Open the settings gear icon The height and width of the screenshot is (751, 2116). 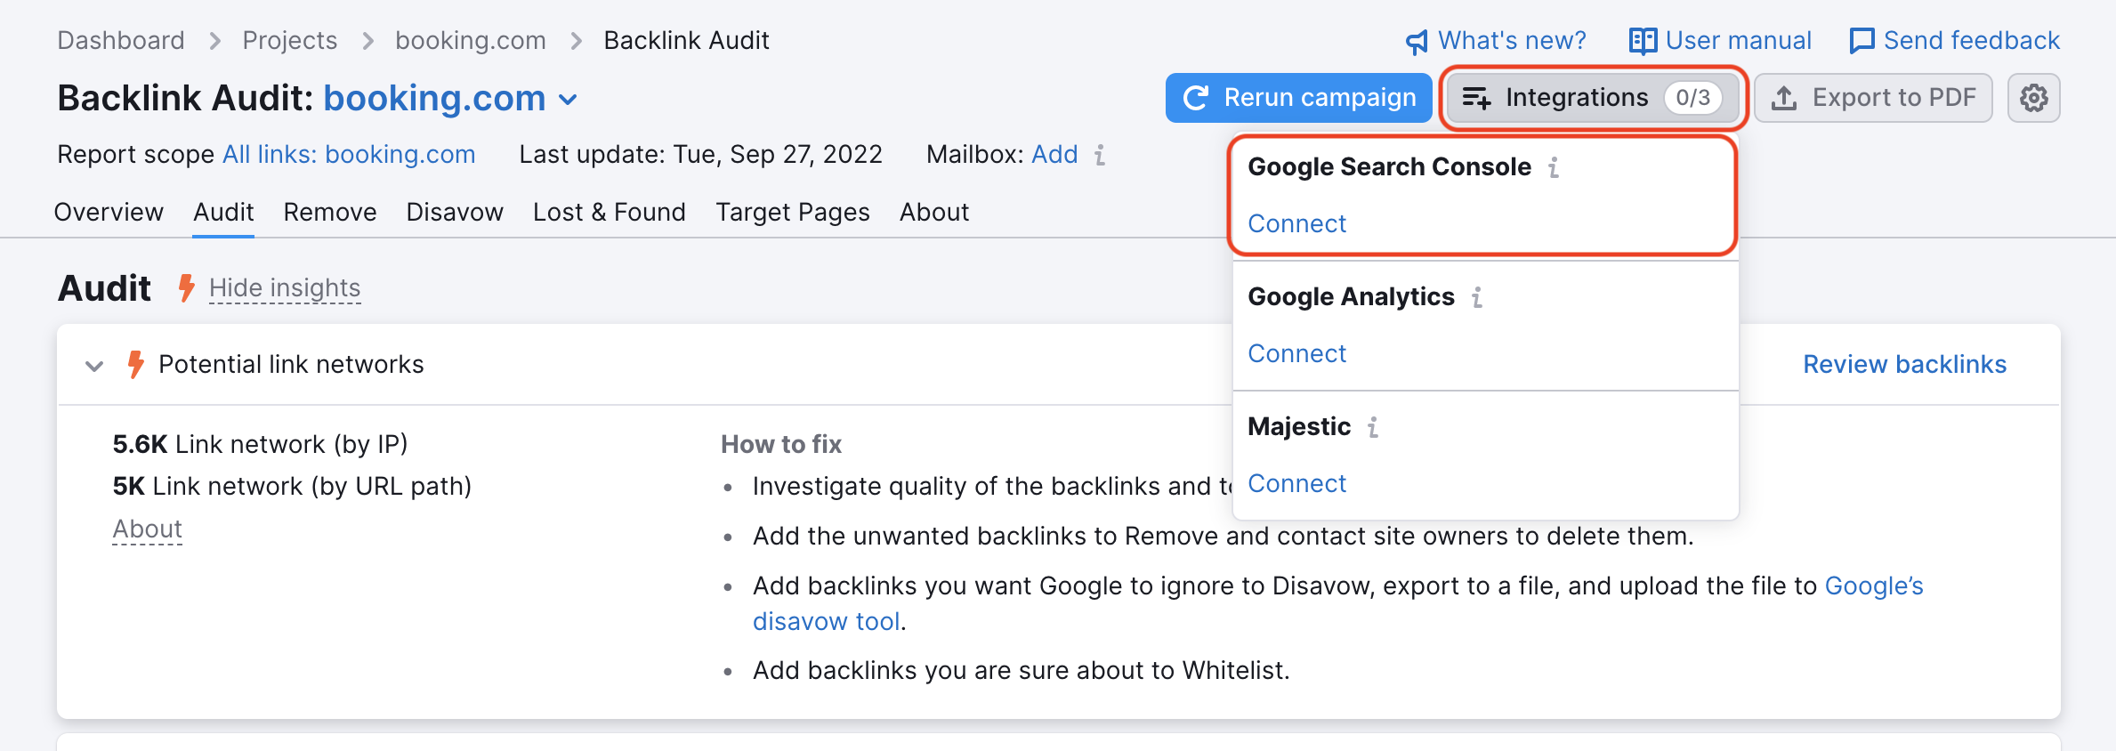(2033, 98)
